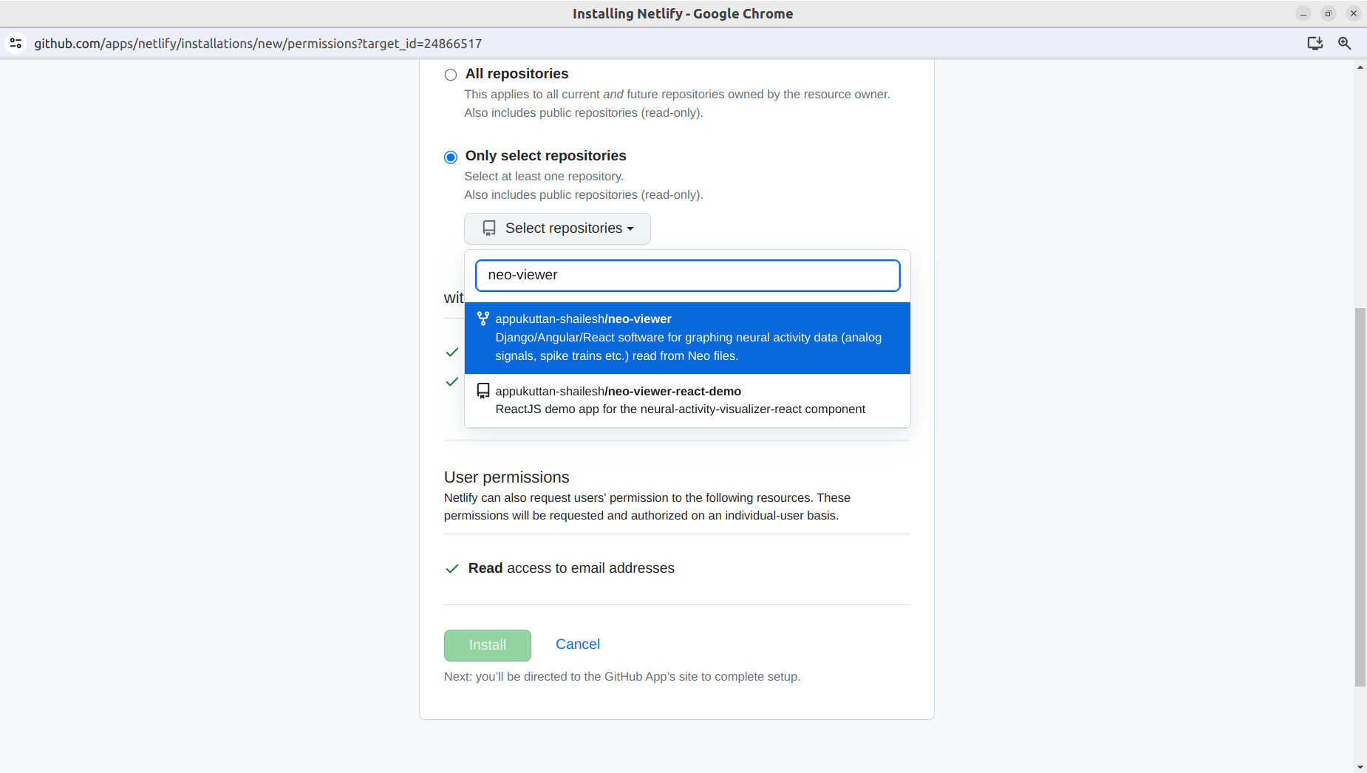Click the repo icon inside Select repositories button
Image resolution: width=1367 pixels, height=773 pixels.
[489, 228]
